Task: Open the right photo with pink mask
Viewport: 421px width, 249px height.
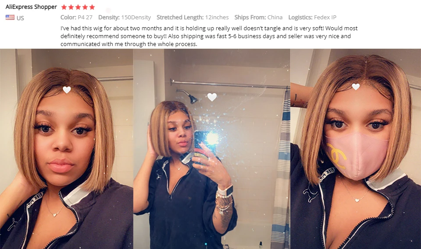Action: pyautogui.click(x=356, y=149)
